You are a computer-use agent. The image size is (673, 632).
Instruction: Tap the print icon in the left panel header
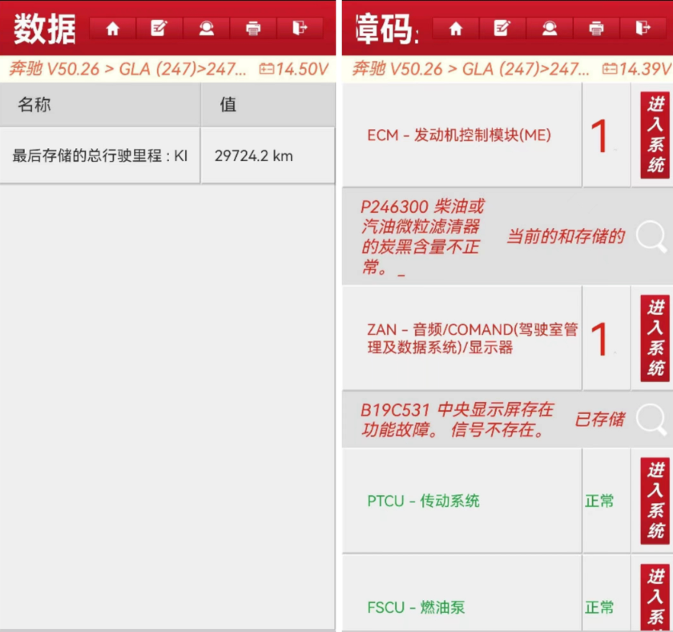[x=253, y=29]
